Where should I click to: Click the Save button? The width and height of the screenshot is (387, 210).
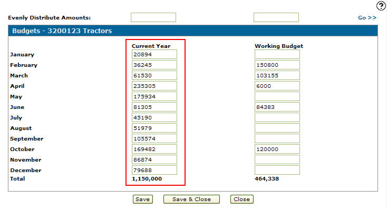click(143, 199)
